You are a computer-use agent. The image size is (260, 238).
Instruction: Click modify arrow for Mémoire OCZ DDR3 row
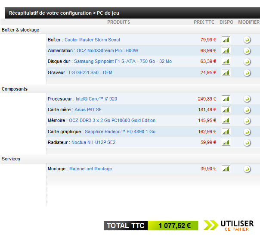point(247,121)
